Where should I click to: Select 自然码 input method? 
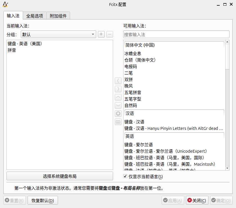174,106
